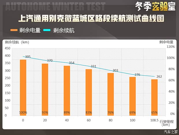
Task: Click the 60% right axis value
Action: pos(171,80)
